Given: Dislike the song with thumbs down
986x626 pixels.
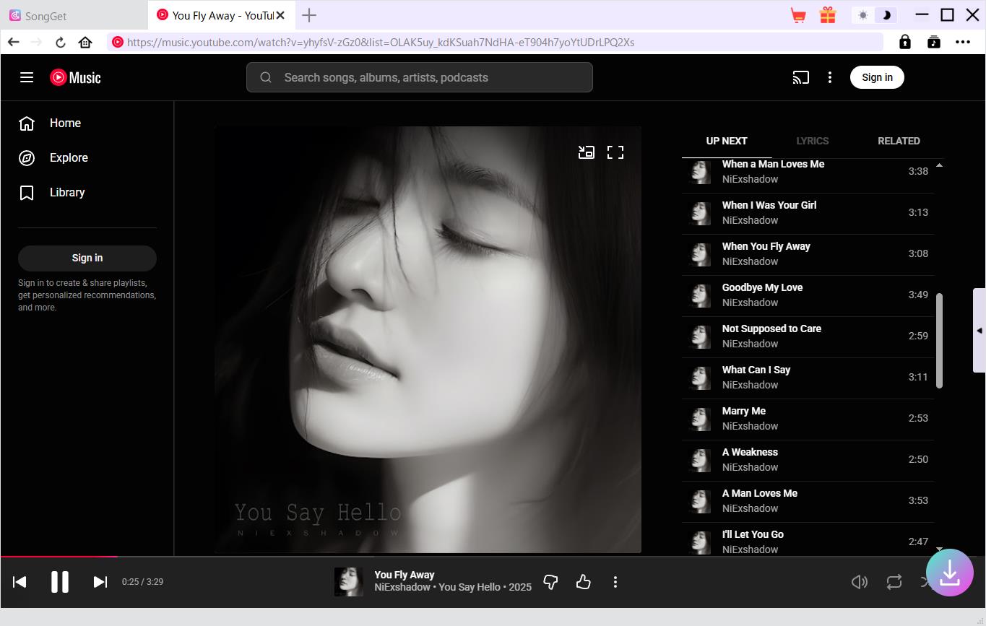Looking at the screenshot, I should (550, 582).
